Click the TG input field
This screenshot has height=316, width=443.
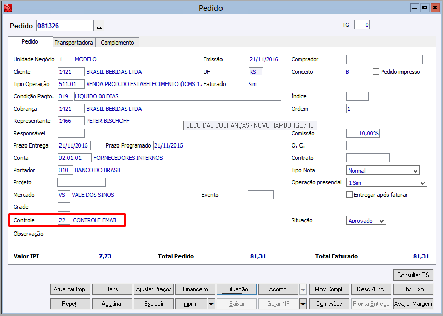click(361, 25)
